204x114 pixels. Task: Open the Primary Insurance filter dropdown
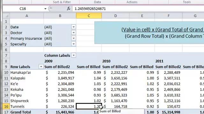tap(74, 38)
